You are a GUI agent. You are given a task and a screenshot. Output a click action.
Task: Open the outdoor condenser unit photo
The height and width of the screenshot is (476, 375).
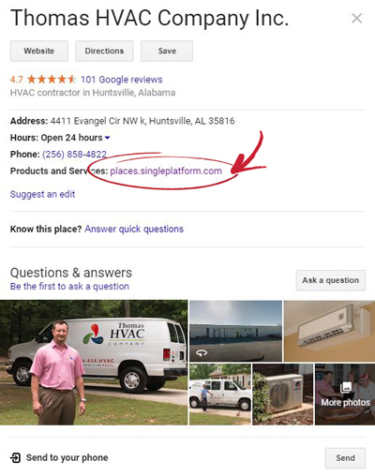click(282, 394)
